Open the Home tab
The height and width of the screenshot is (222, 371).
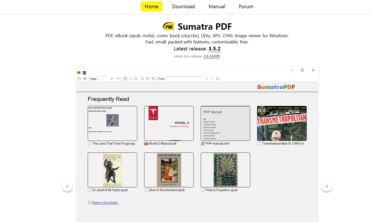[152, 6]
